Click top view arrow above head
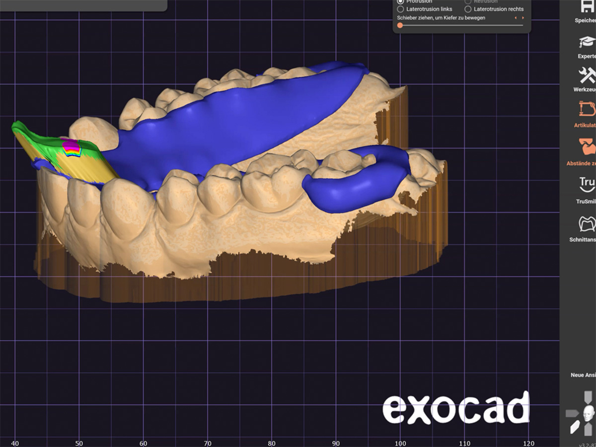This screenshot has height=447, width=596. coord(588,396)
